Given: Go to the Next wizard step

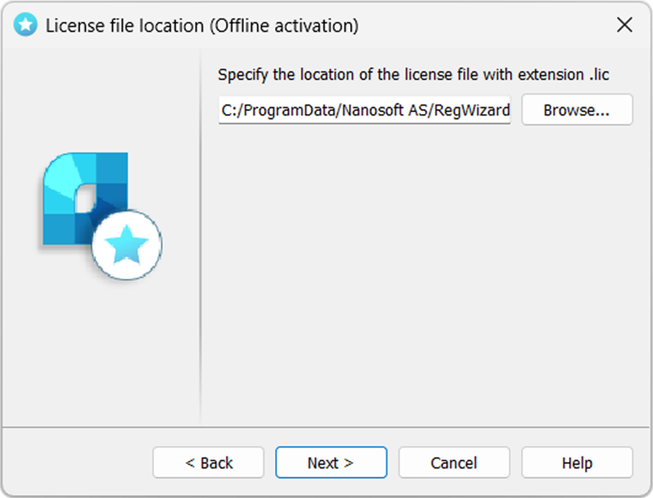Looking at the screenshot, I should click(x=331, y=462).
